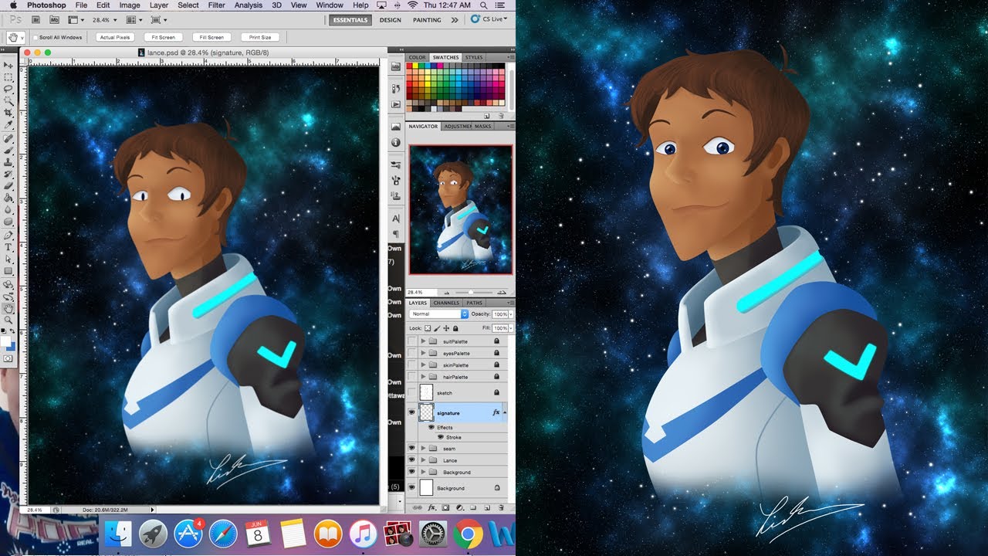Hide the seam layer group

pyautogui.click(x=411, y=449)
